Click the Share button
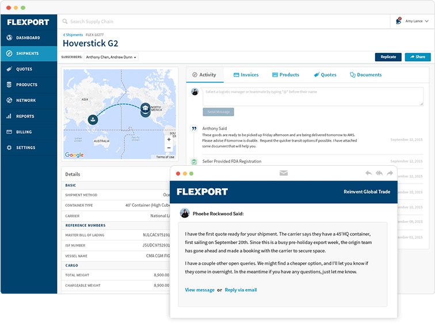This screenshot has height=323, width=435. click(x=418, y=57)
